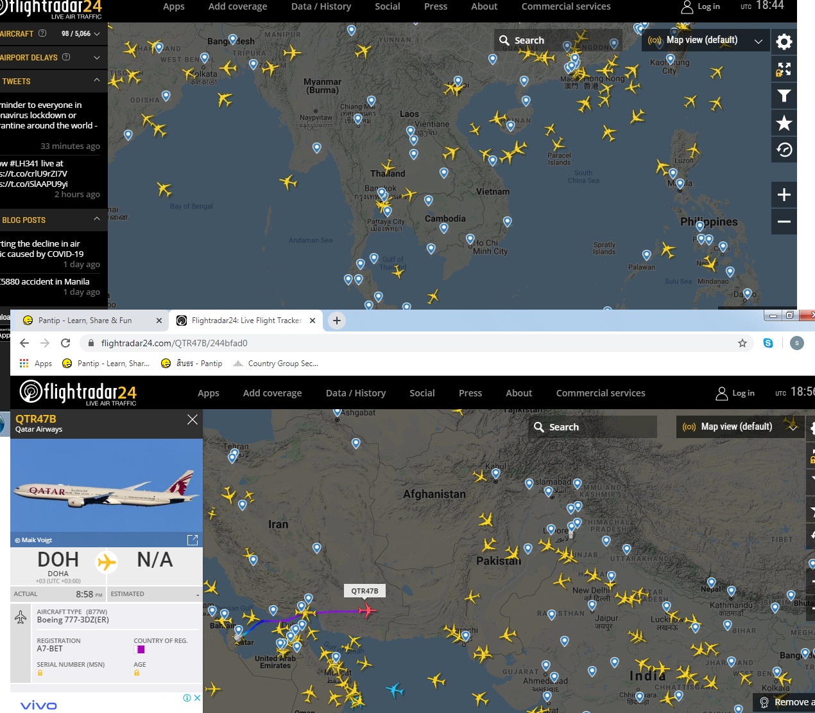This screenshot has width=815, height=713.
Task: Open the browser profile avatar
Action: (797, 343)
